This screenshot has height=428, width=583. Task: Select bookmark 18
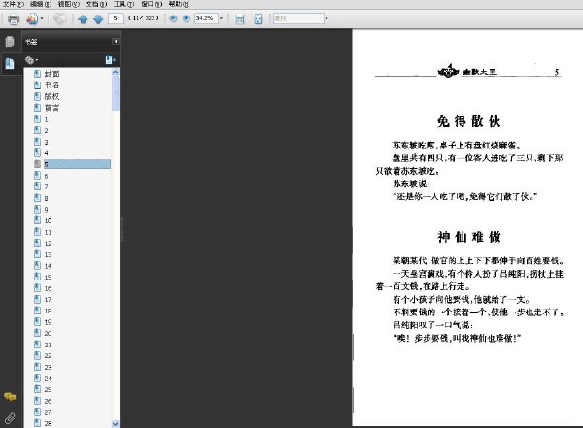(x=48, y=311)
